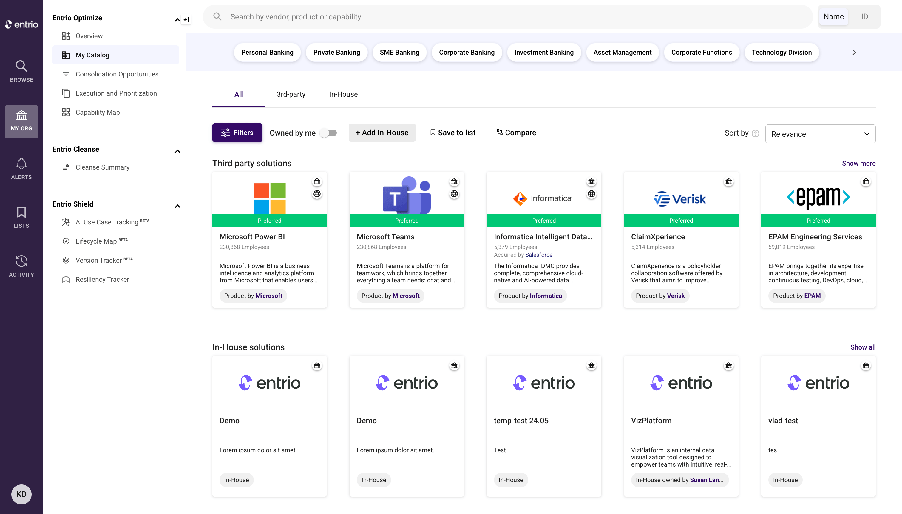
Task: Select the All tab
Action: (238, 94)
